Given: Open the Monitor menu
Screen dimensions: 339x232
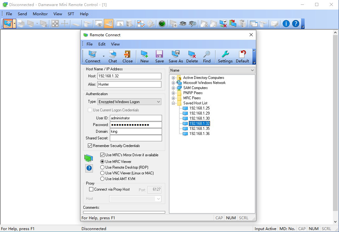Looking at the screenshot, I should 40,14.
